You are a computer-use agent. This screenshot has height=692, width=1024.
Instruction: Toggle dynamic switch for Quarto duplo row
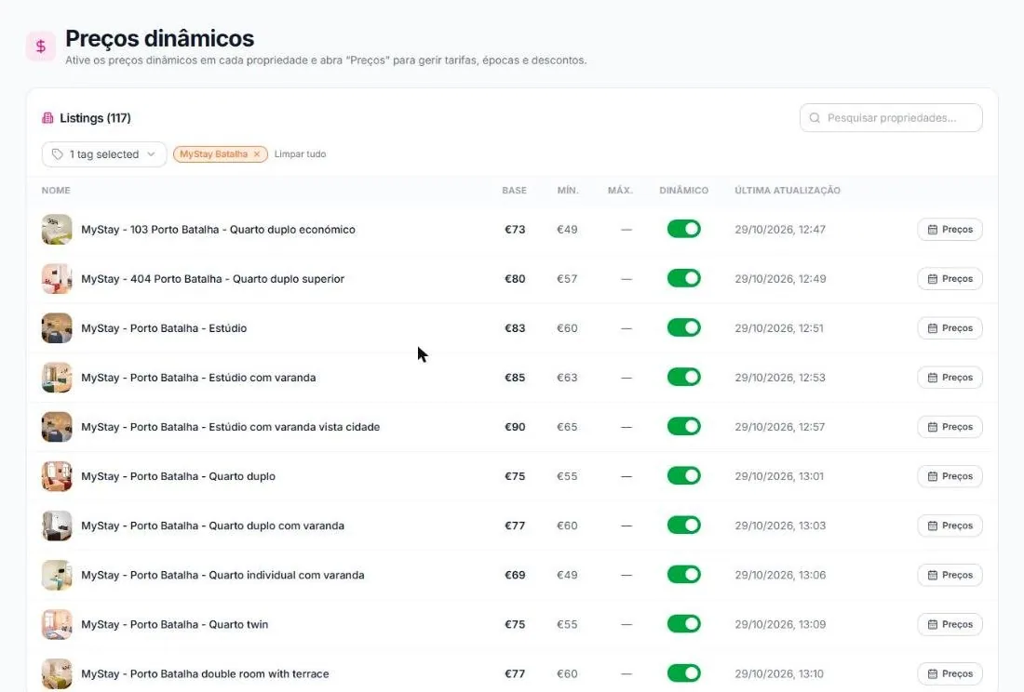[x=684, y=475]
